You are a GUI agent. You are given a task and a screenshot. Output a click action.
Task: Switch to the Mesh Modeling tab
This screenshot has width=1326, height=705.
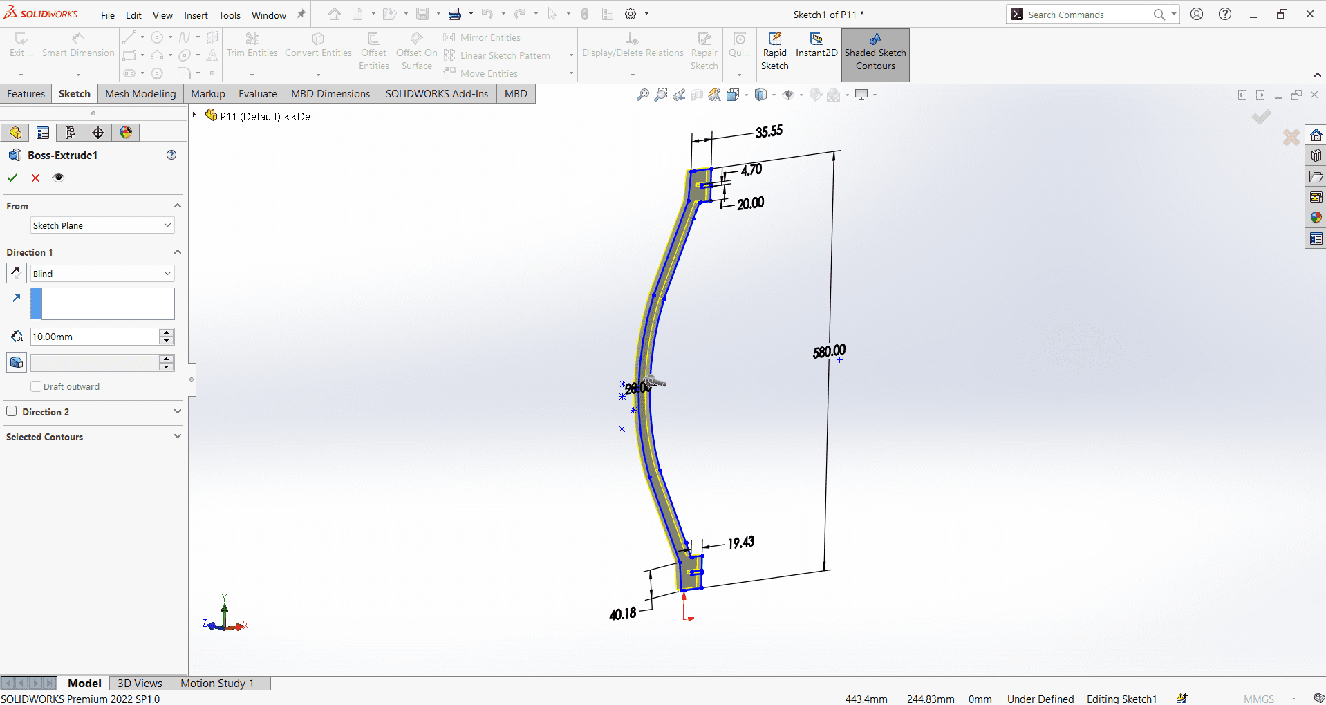(x=140, y=94)
